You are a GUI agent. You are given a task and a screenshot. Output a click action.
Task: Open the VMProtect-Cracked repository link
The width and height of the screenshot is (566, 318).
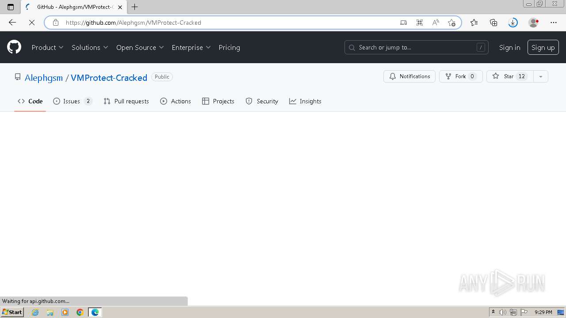coord(109,78)
